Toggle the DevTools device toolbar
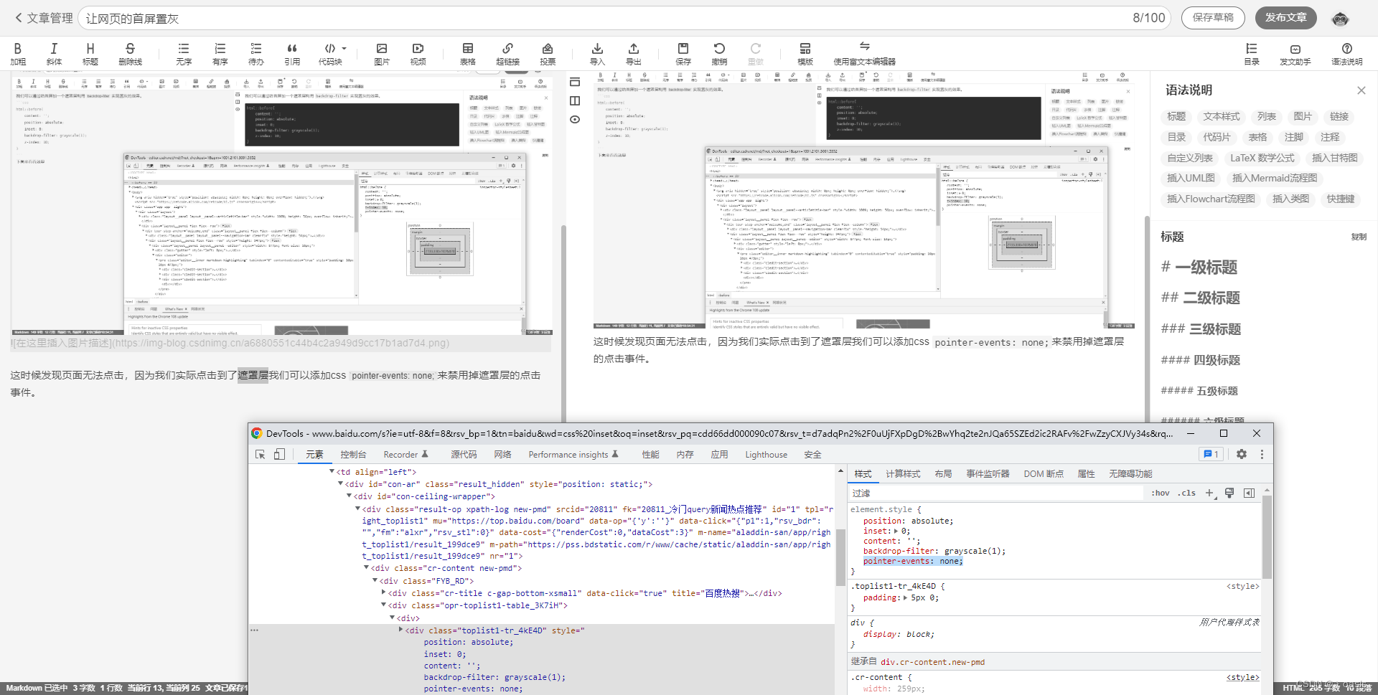The height and width of the screenshot is (695, 1378). [x=279, y=454]
